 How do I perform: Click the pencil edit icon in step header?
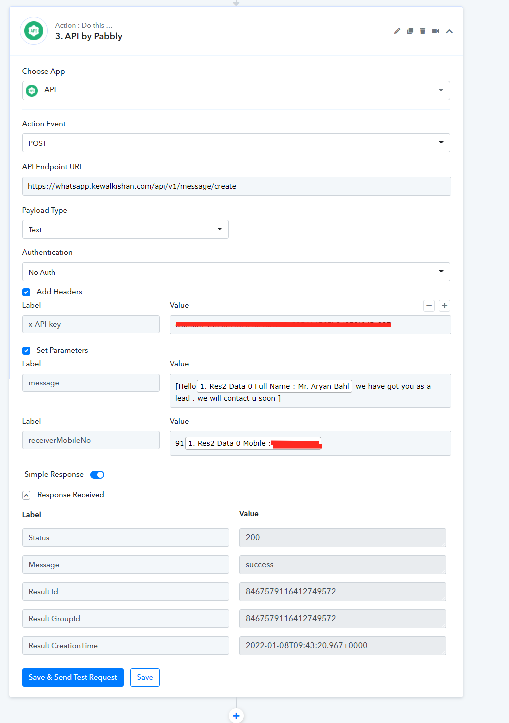397,31
